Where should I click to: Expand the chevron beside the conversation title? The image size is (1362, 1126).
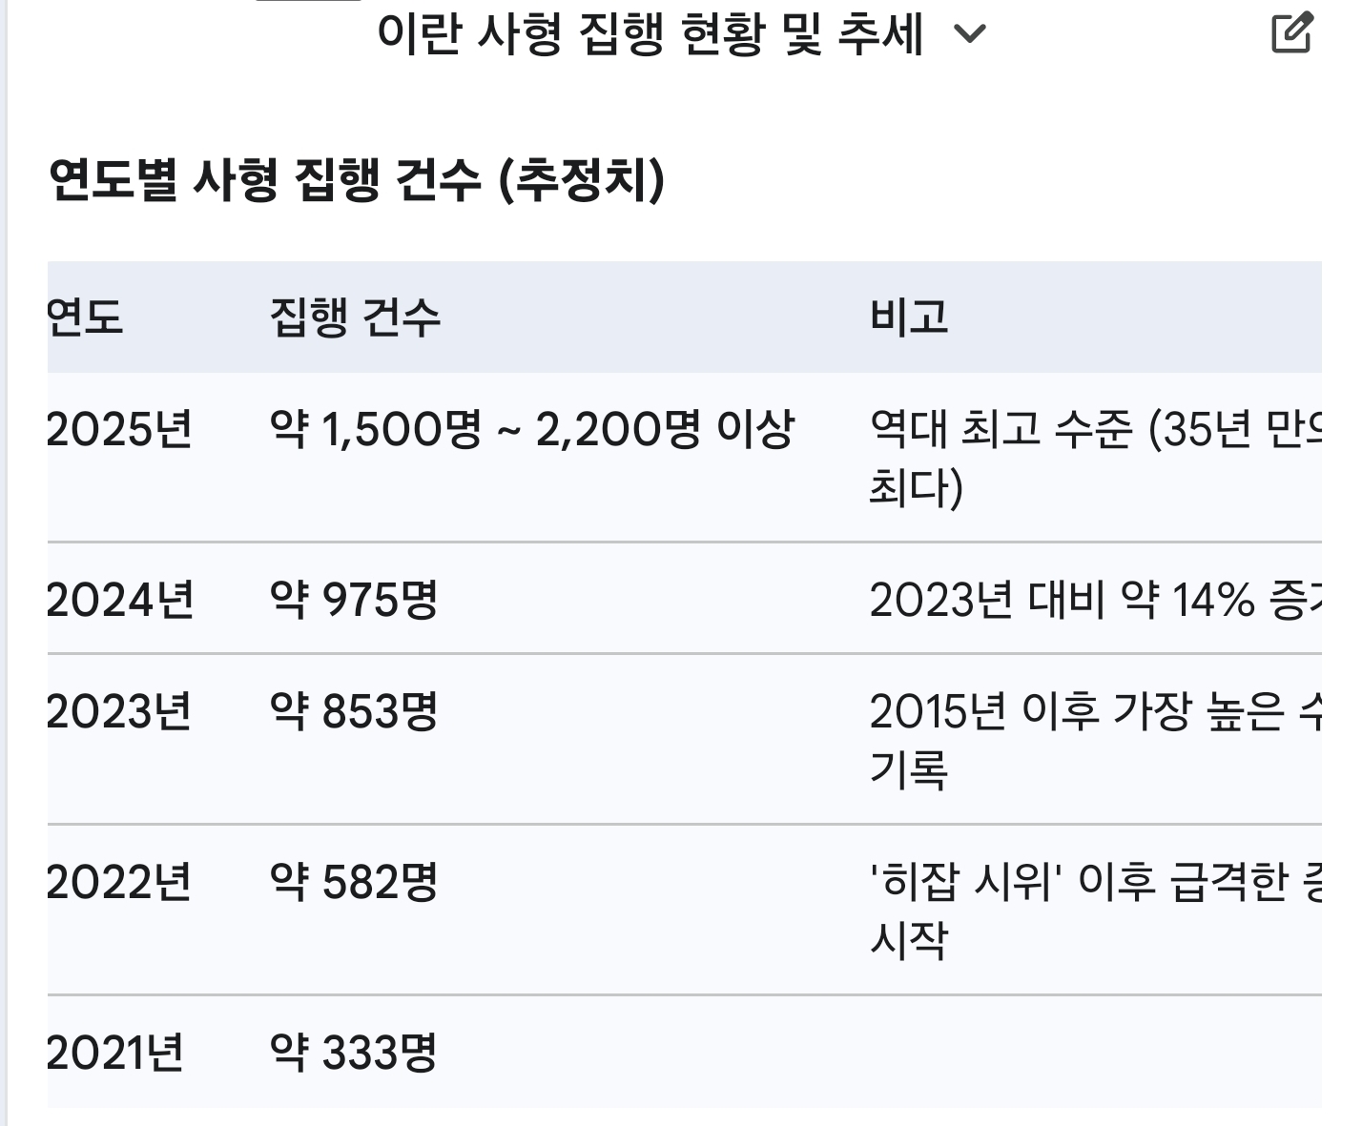[x=970, y=35]
